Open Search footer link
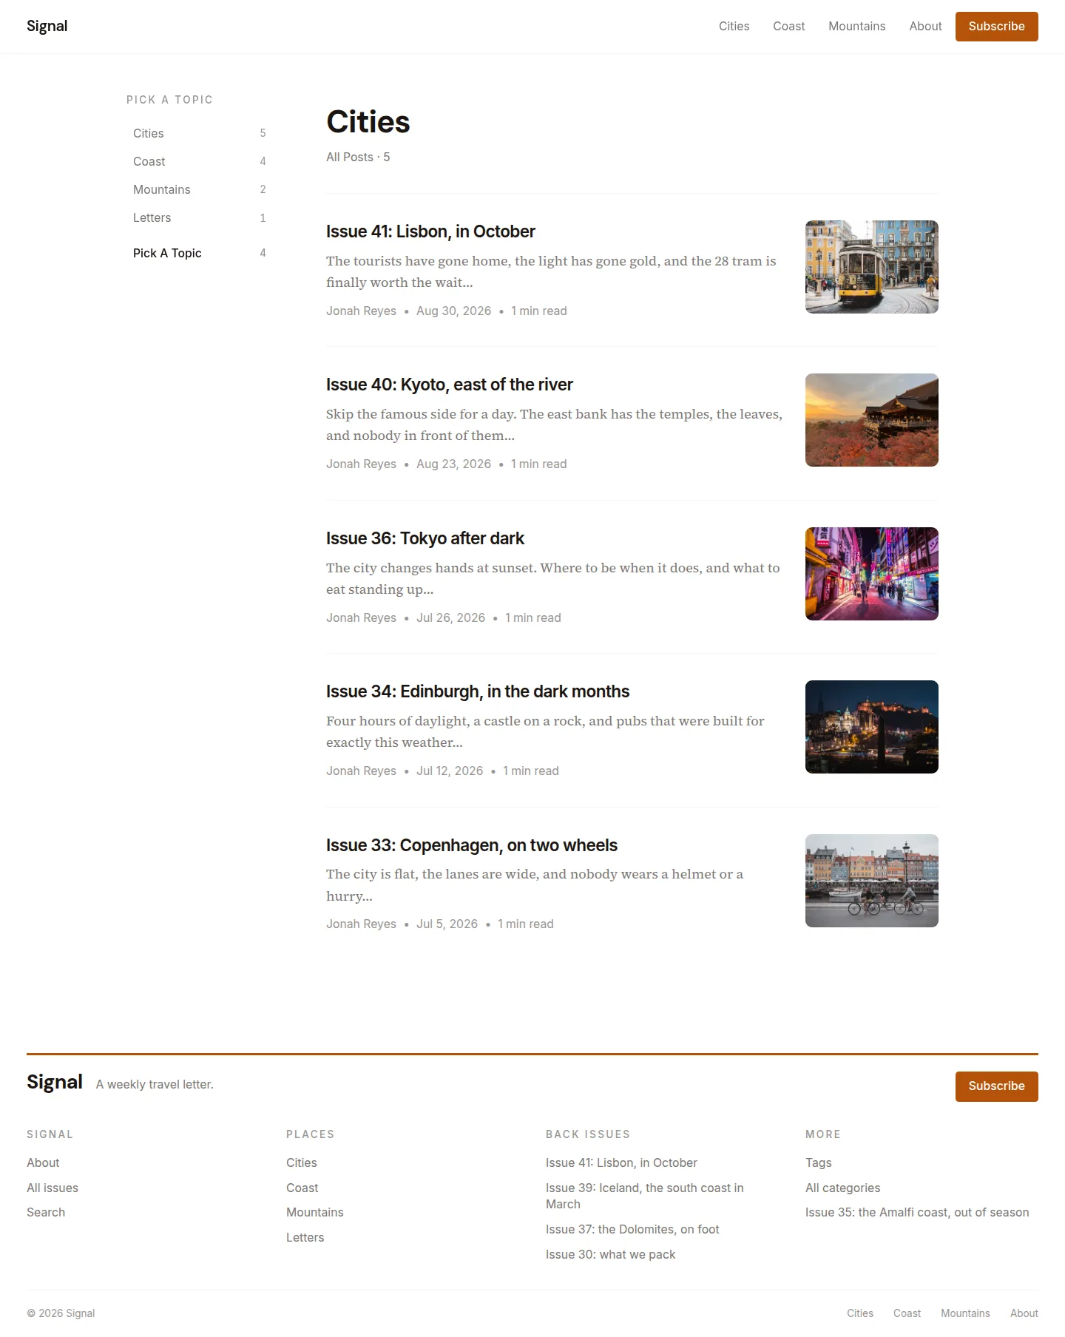 (x=46, y=1212)
